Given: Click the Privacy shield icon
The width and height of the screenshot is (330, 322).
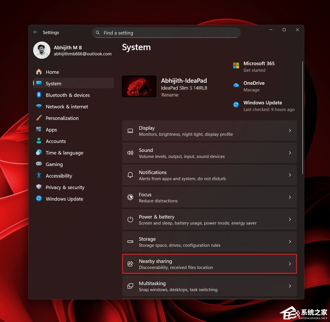Looking at the screenshot, I should click(x=39, y=187).
